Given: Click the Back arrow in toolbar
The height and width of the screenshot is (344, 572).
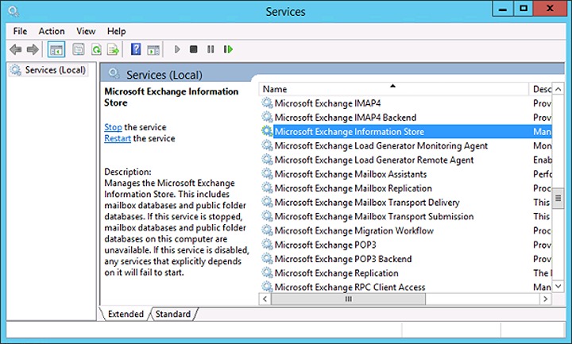Looking at the screenshot, I should (x=15, y=49).
